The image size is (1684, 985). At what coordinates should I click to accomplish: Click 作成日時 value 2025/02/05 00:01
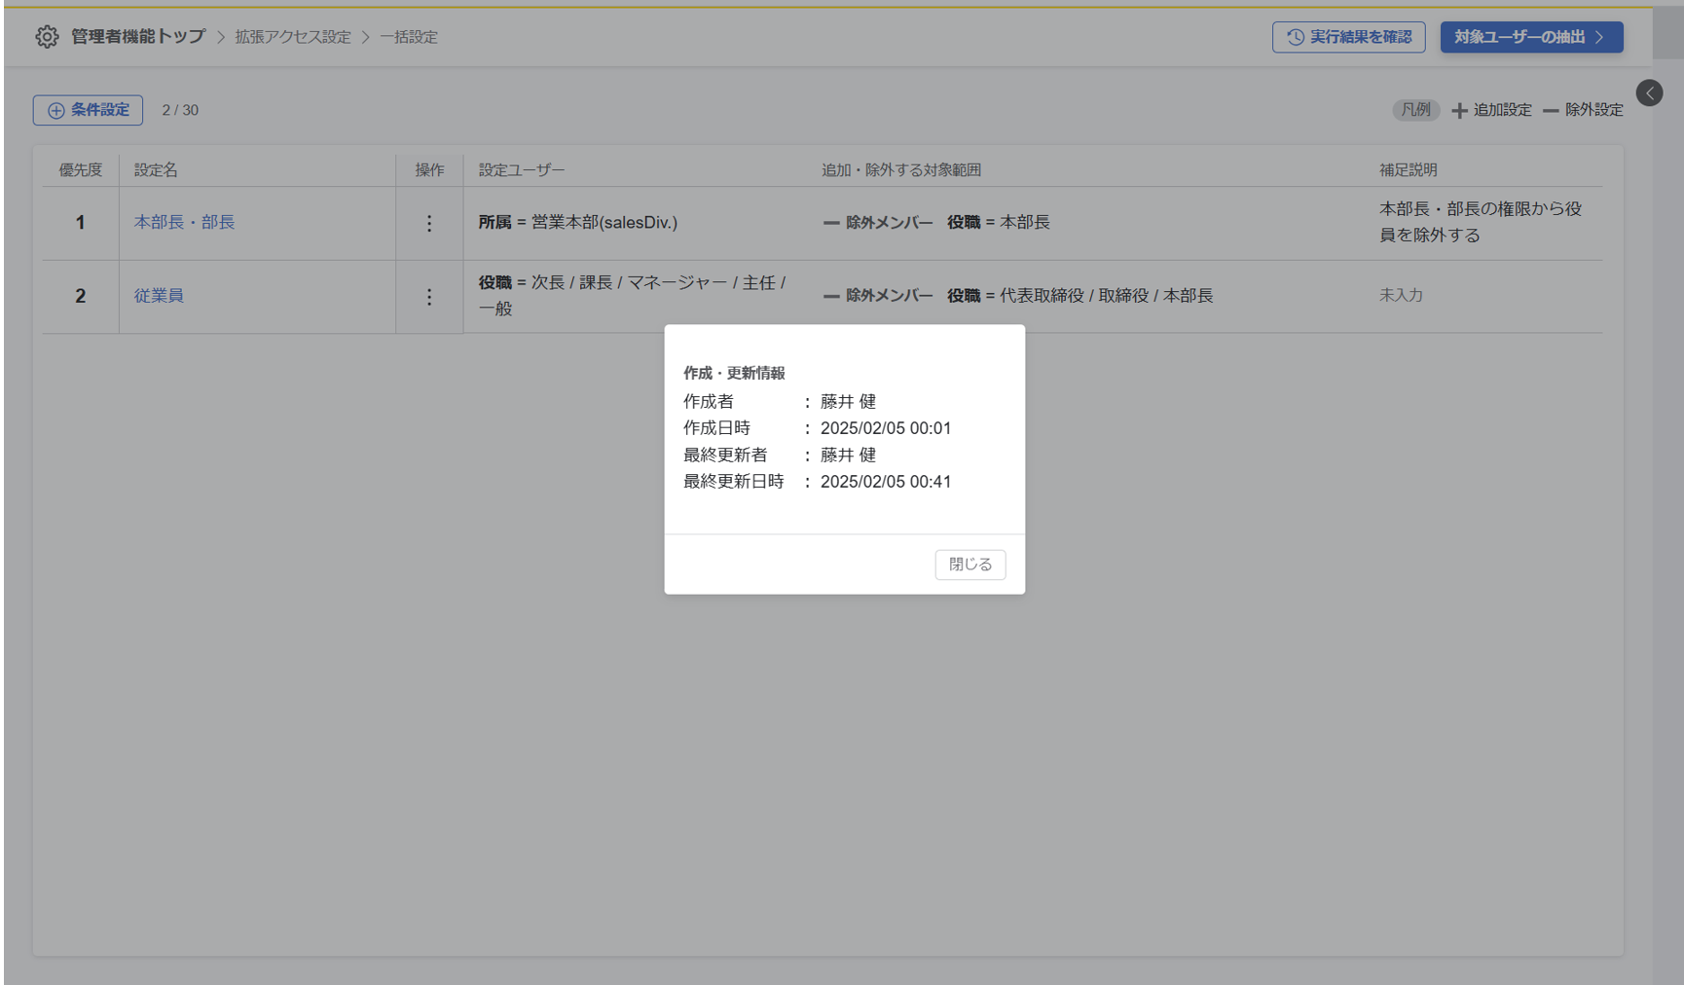coord(886,428)
